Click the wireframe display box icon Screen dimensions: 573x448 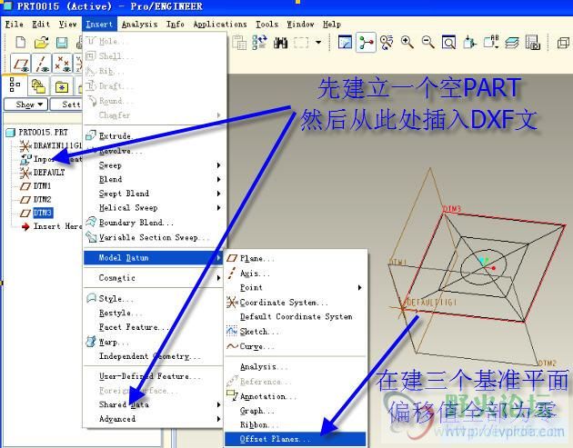coord(563,43)
